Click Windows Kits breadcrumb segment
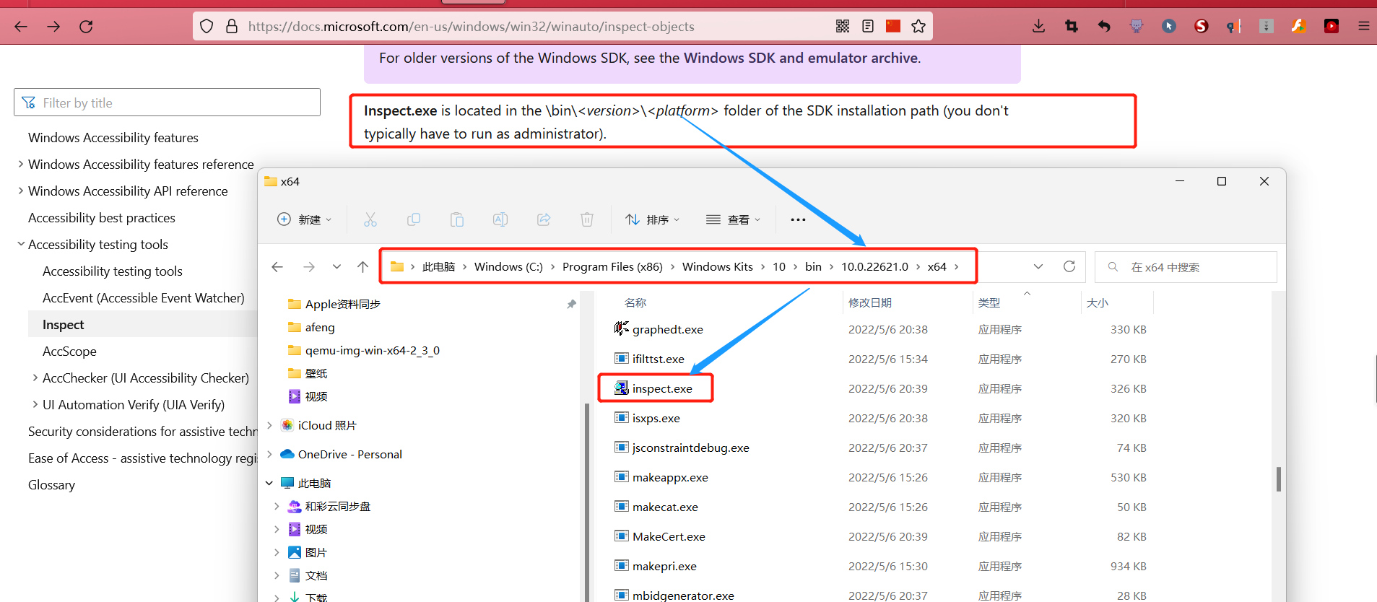This screenshot has width=1377, height=602. point(718,266)
